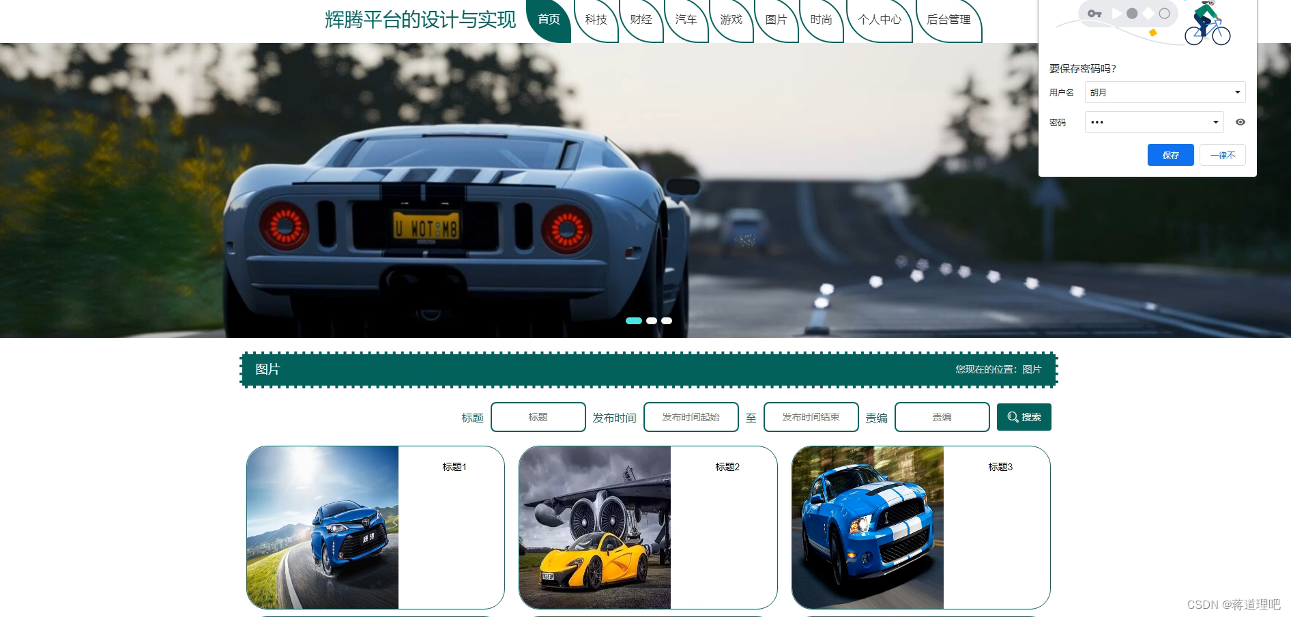Viewport: 1291px width, 617px height.
Task: Open the 标题1 blue car thumbnail
Action: point(322,527)
